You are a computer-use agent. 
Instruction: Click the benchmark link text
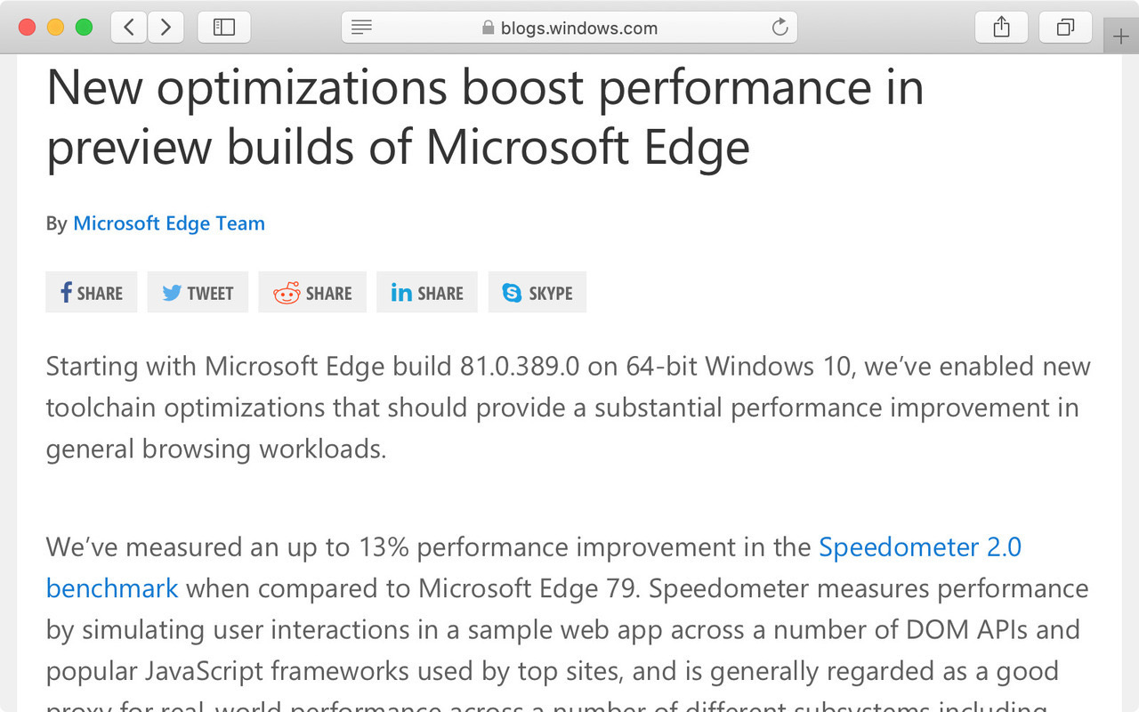112,588
